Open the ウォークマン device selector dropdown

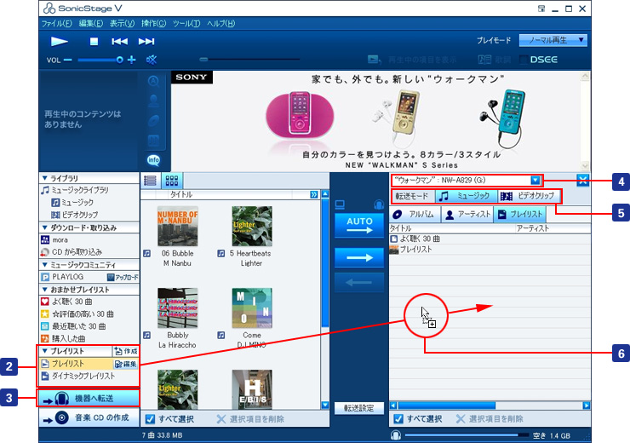click(x=535, y=180)
